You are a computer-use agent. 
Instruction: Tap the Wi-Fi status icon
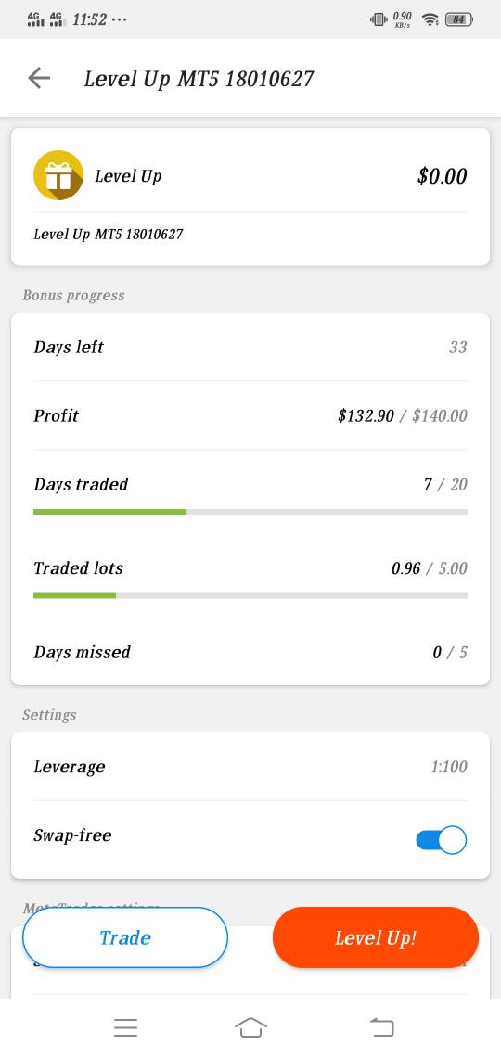click(430, 19)
